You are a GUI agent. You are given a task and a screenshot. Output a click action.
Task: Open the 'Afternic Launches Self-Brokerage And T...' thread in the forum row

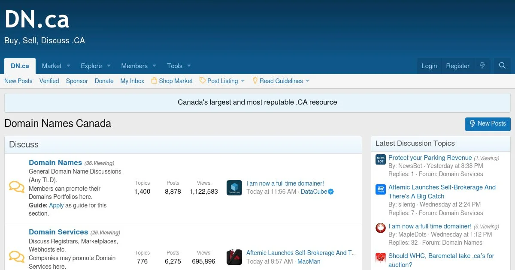click(x=301, y=253)
